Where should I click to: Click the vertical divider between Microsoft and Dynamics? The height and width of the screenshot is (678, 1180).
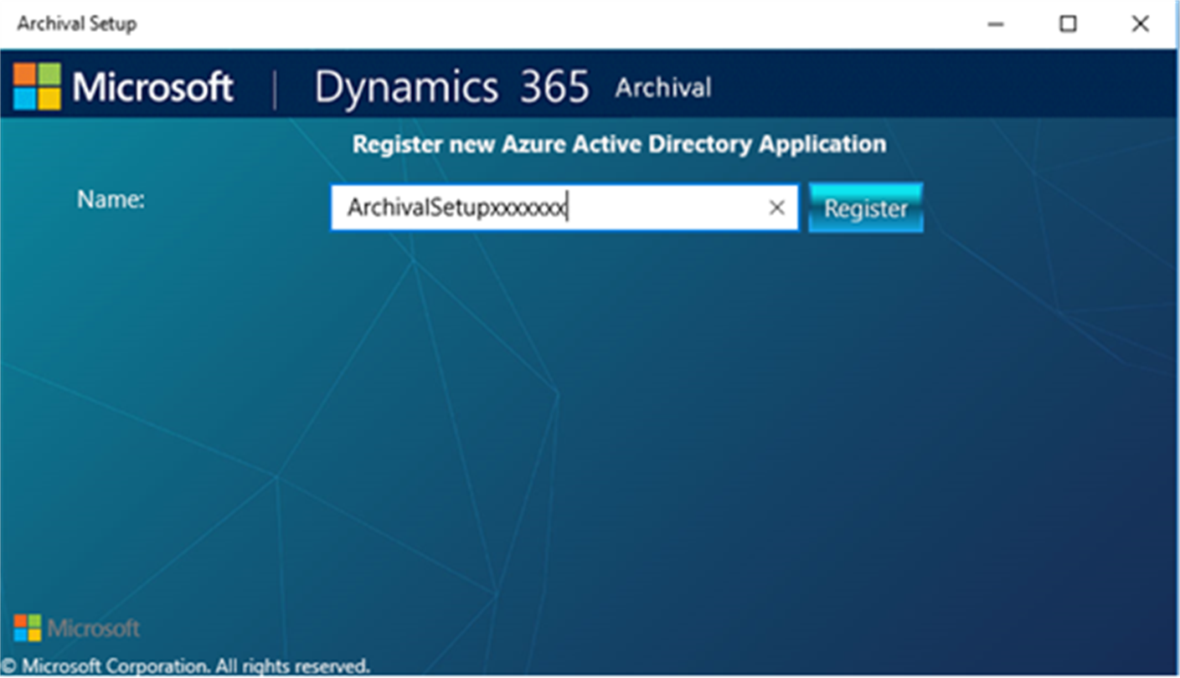(275, 88)
